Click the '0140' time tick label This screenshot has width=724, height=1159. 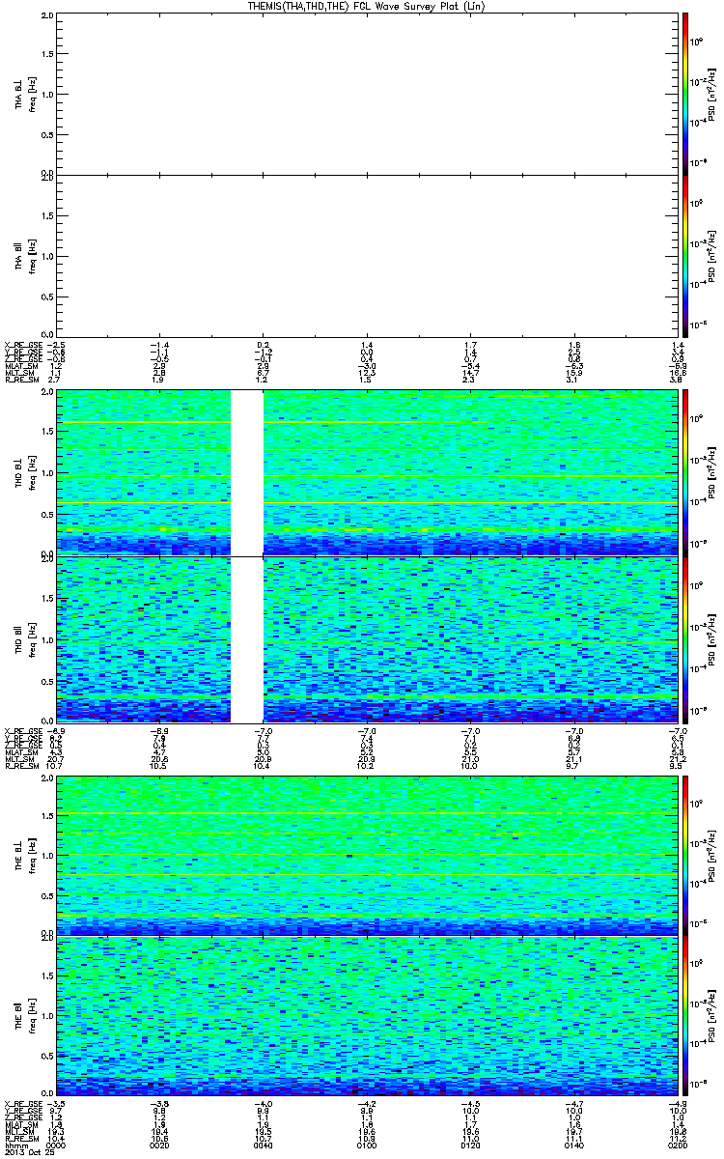[x=572, y=1146]
